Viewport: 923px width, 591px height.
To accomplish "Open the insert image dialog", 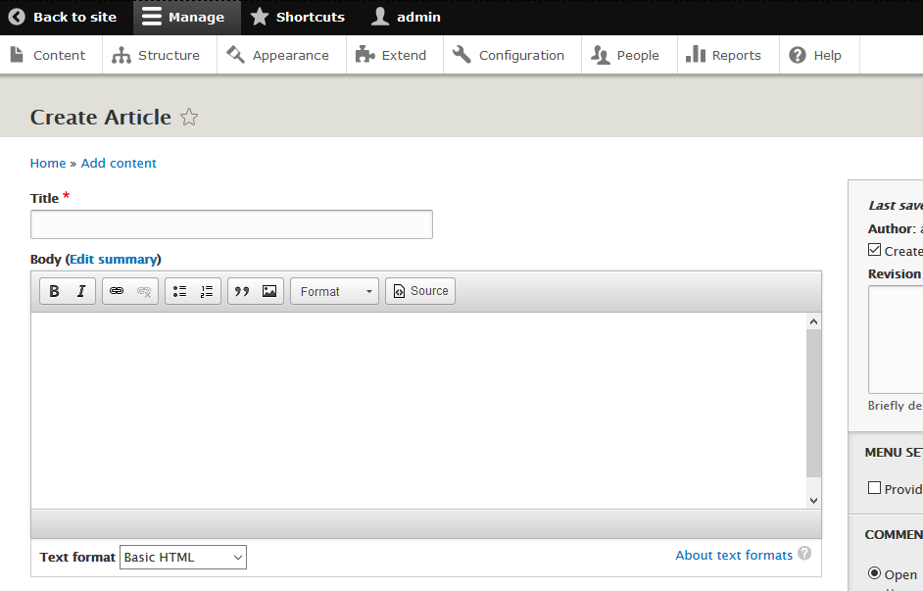I will point(269,291).
